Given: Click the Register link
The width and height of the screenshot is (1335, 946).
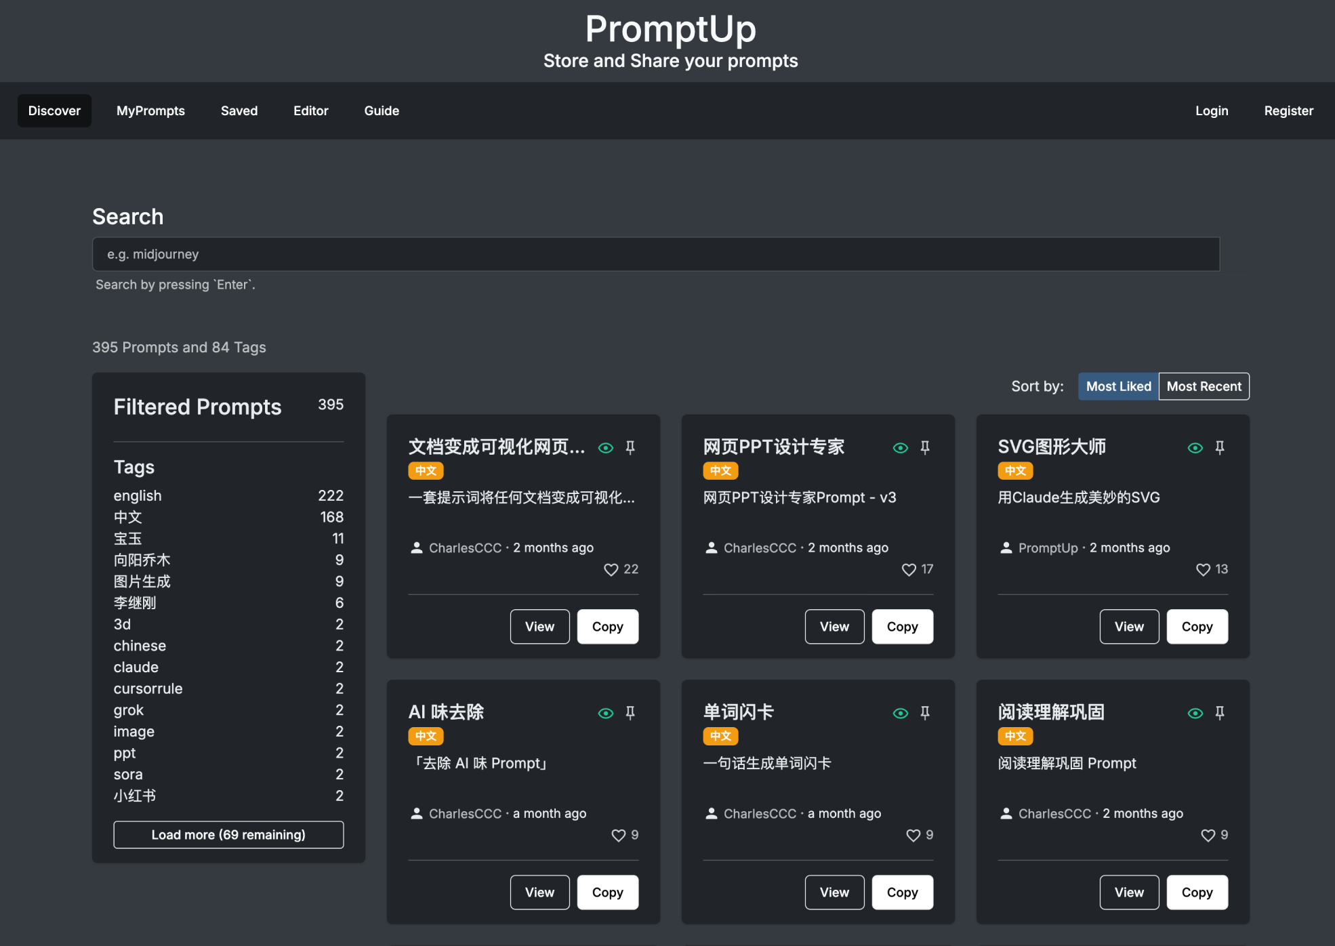Looking at the screenshot, I should (x=1289, y=110).
